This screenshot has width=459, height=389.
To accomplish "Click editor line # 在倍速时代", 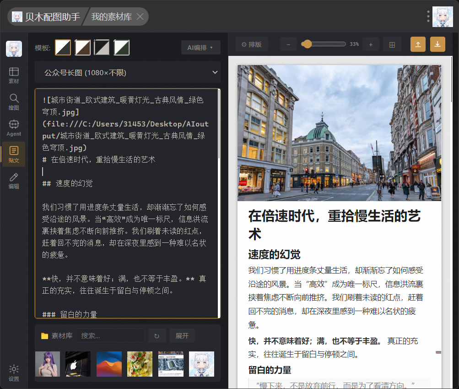I will (99, 160).
